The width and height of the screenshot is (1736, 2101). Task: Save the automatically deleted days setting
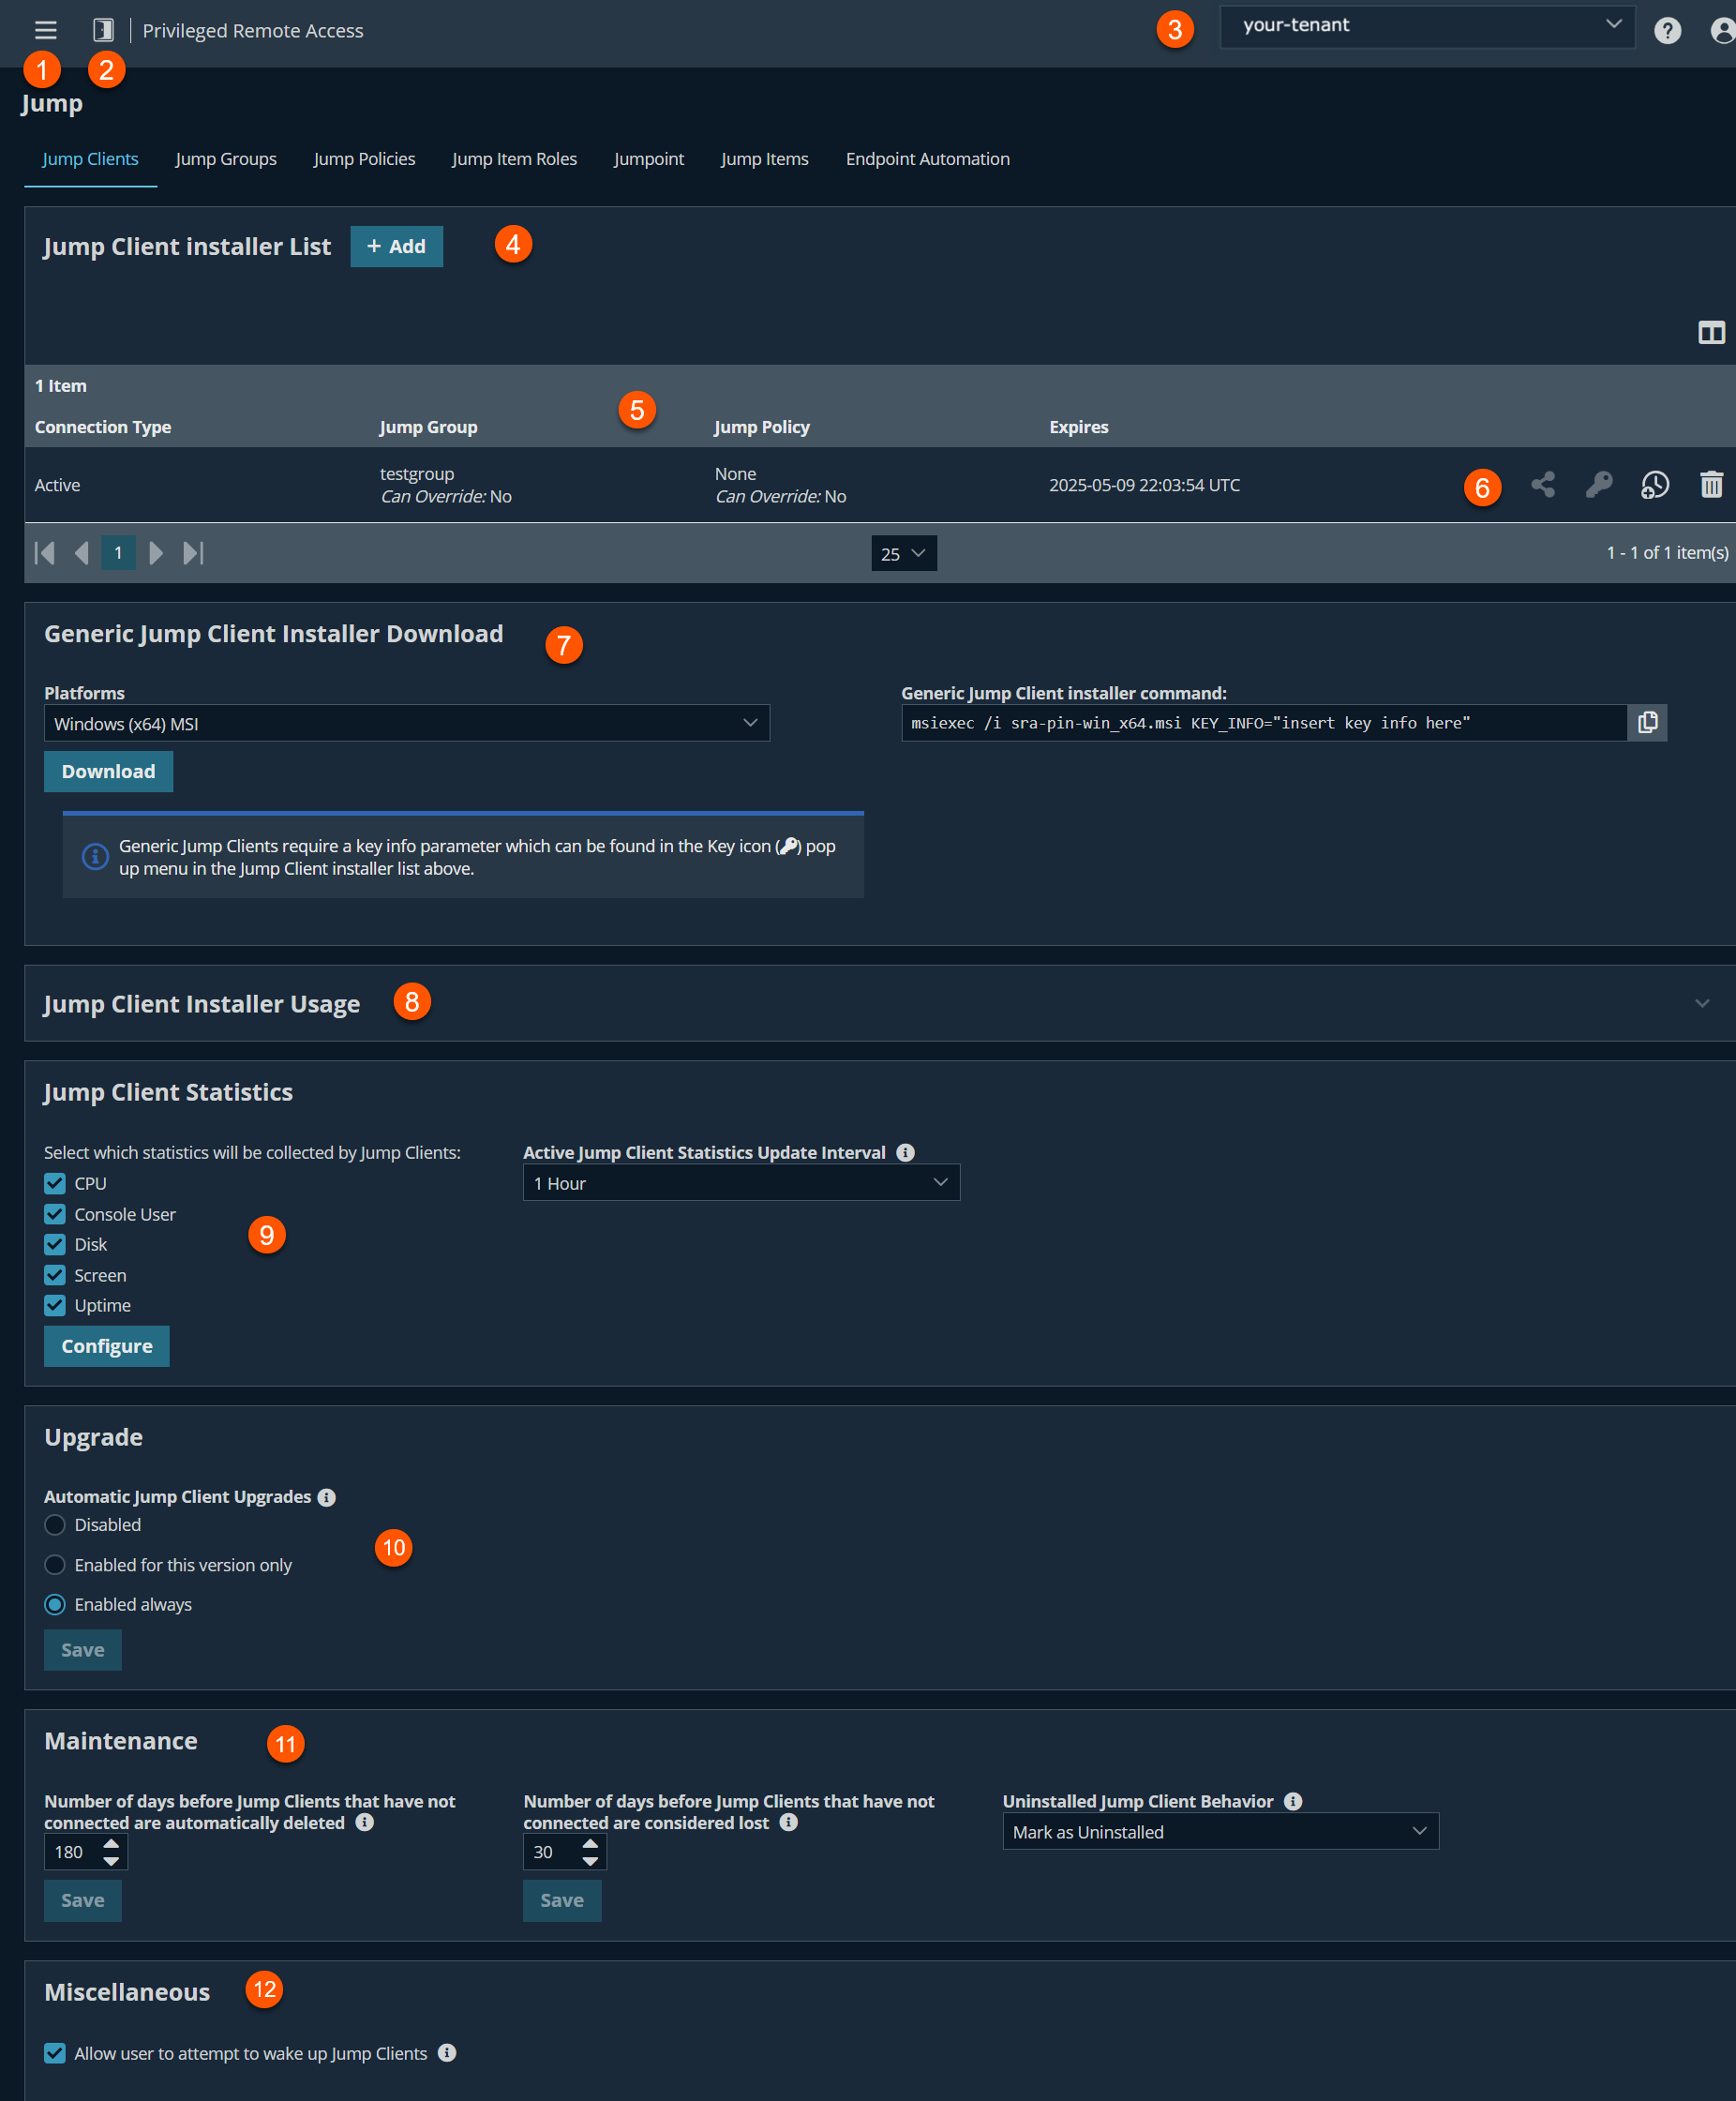point(83,1900)
